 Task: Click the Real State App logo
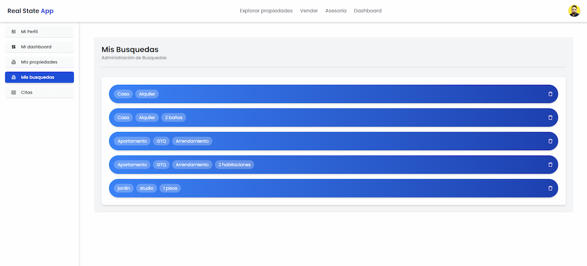coord(30,11)
